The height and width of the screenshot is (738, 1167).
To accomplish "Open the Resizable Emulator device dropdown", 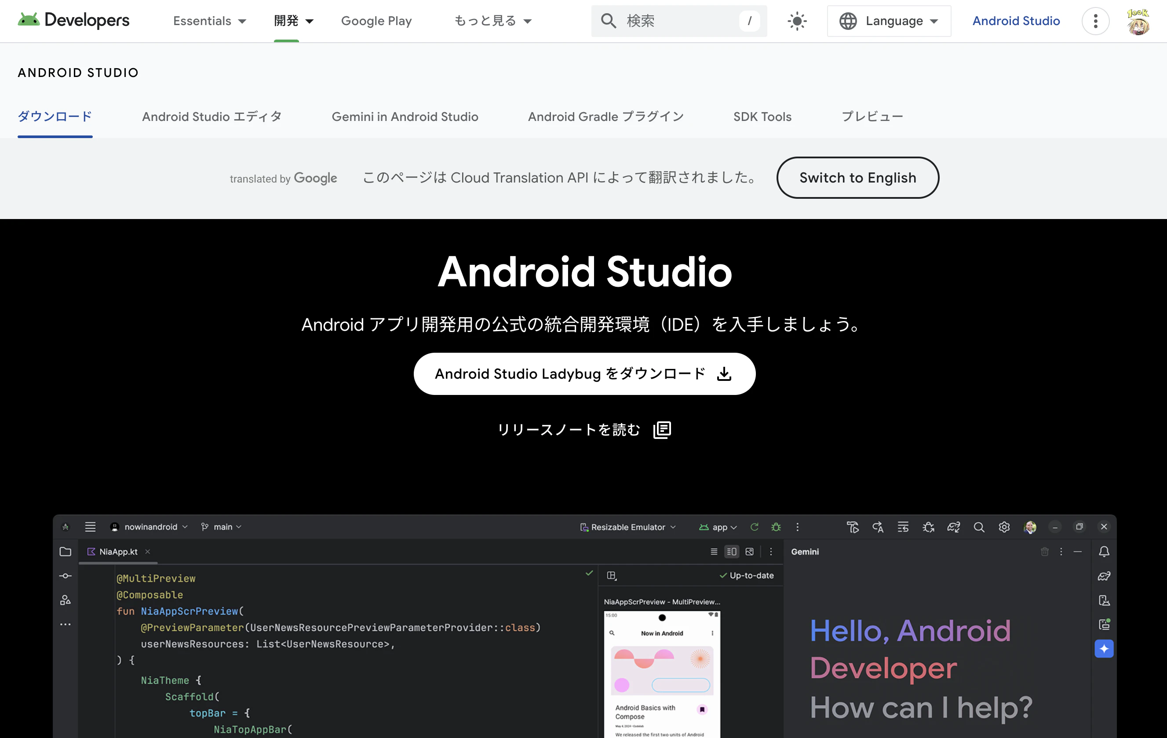I will coord(627,527).
